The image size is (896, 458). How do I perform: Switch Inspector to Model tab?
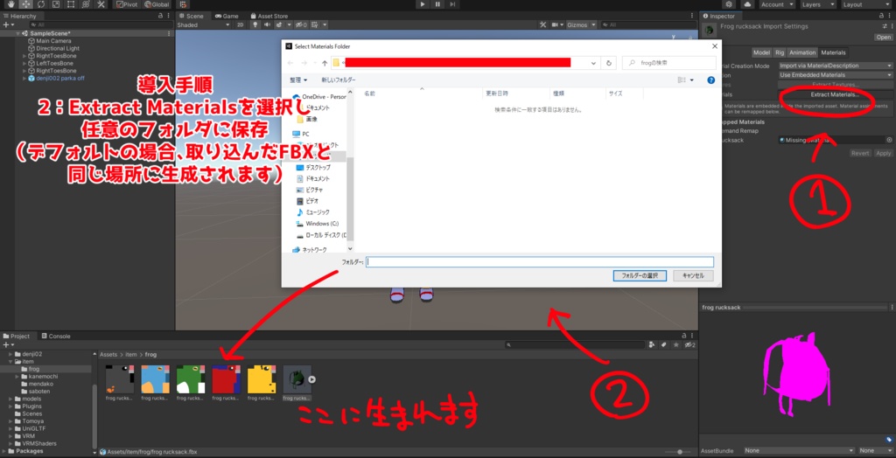click(761, 52)
